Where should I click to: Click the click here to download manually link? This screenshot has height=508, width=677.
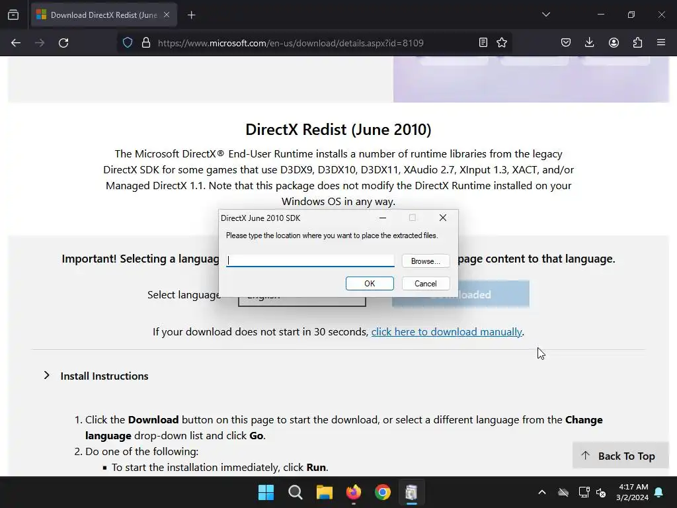(x=446, y=332)
